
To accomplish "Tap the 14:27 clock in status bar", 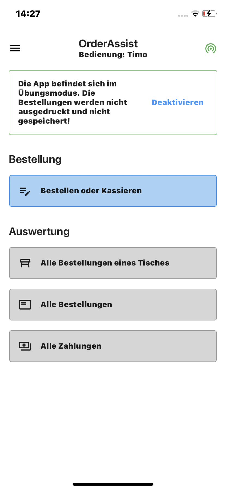I will [28, 14].
